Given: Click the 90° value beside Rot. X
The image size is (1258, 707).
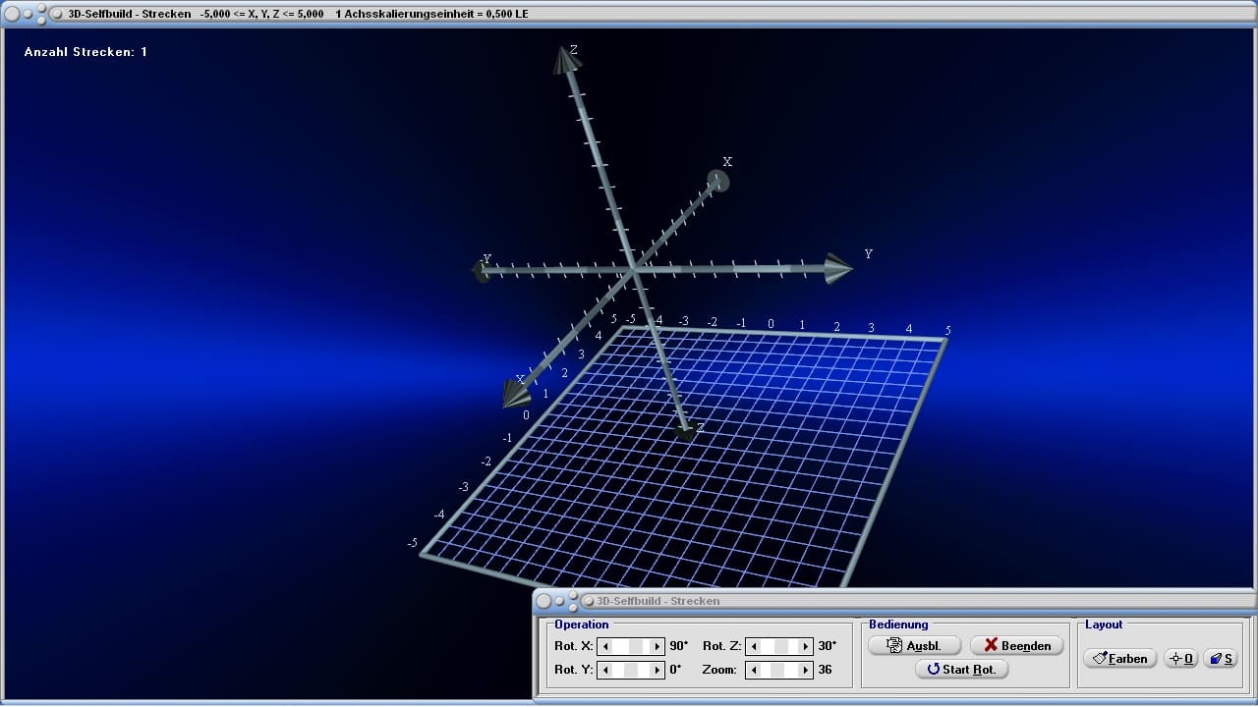Looking at the screenshot, I should [x=679, y=646].
